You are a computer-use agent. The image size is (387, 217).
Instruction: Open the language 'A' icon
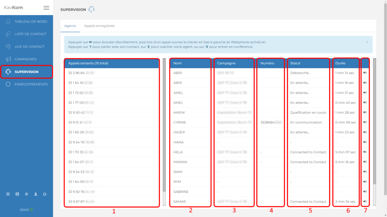(x=17, y=194)
